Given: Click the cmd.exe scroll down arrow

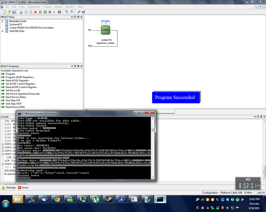Looking at the screenshot, I should (x=152, y=177).
